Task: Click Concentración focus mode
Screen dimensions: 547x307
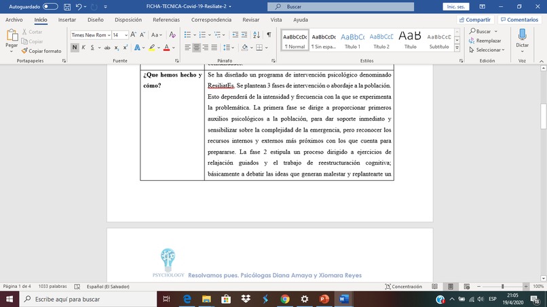Action: point(403,287)
